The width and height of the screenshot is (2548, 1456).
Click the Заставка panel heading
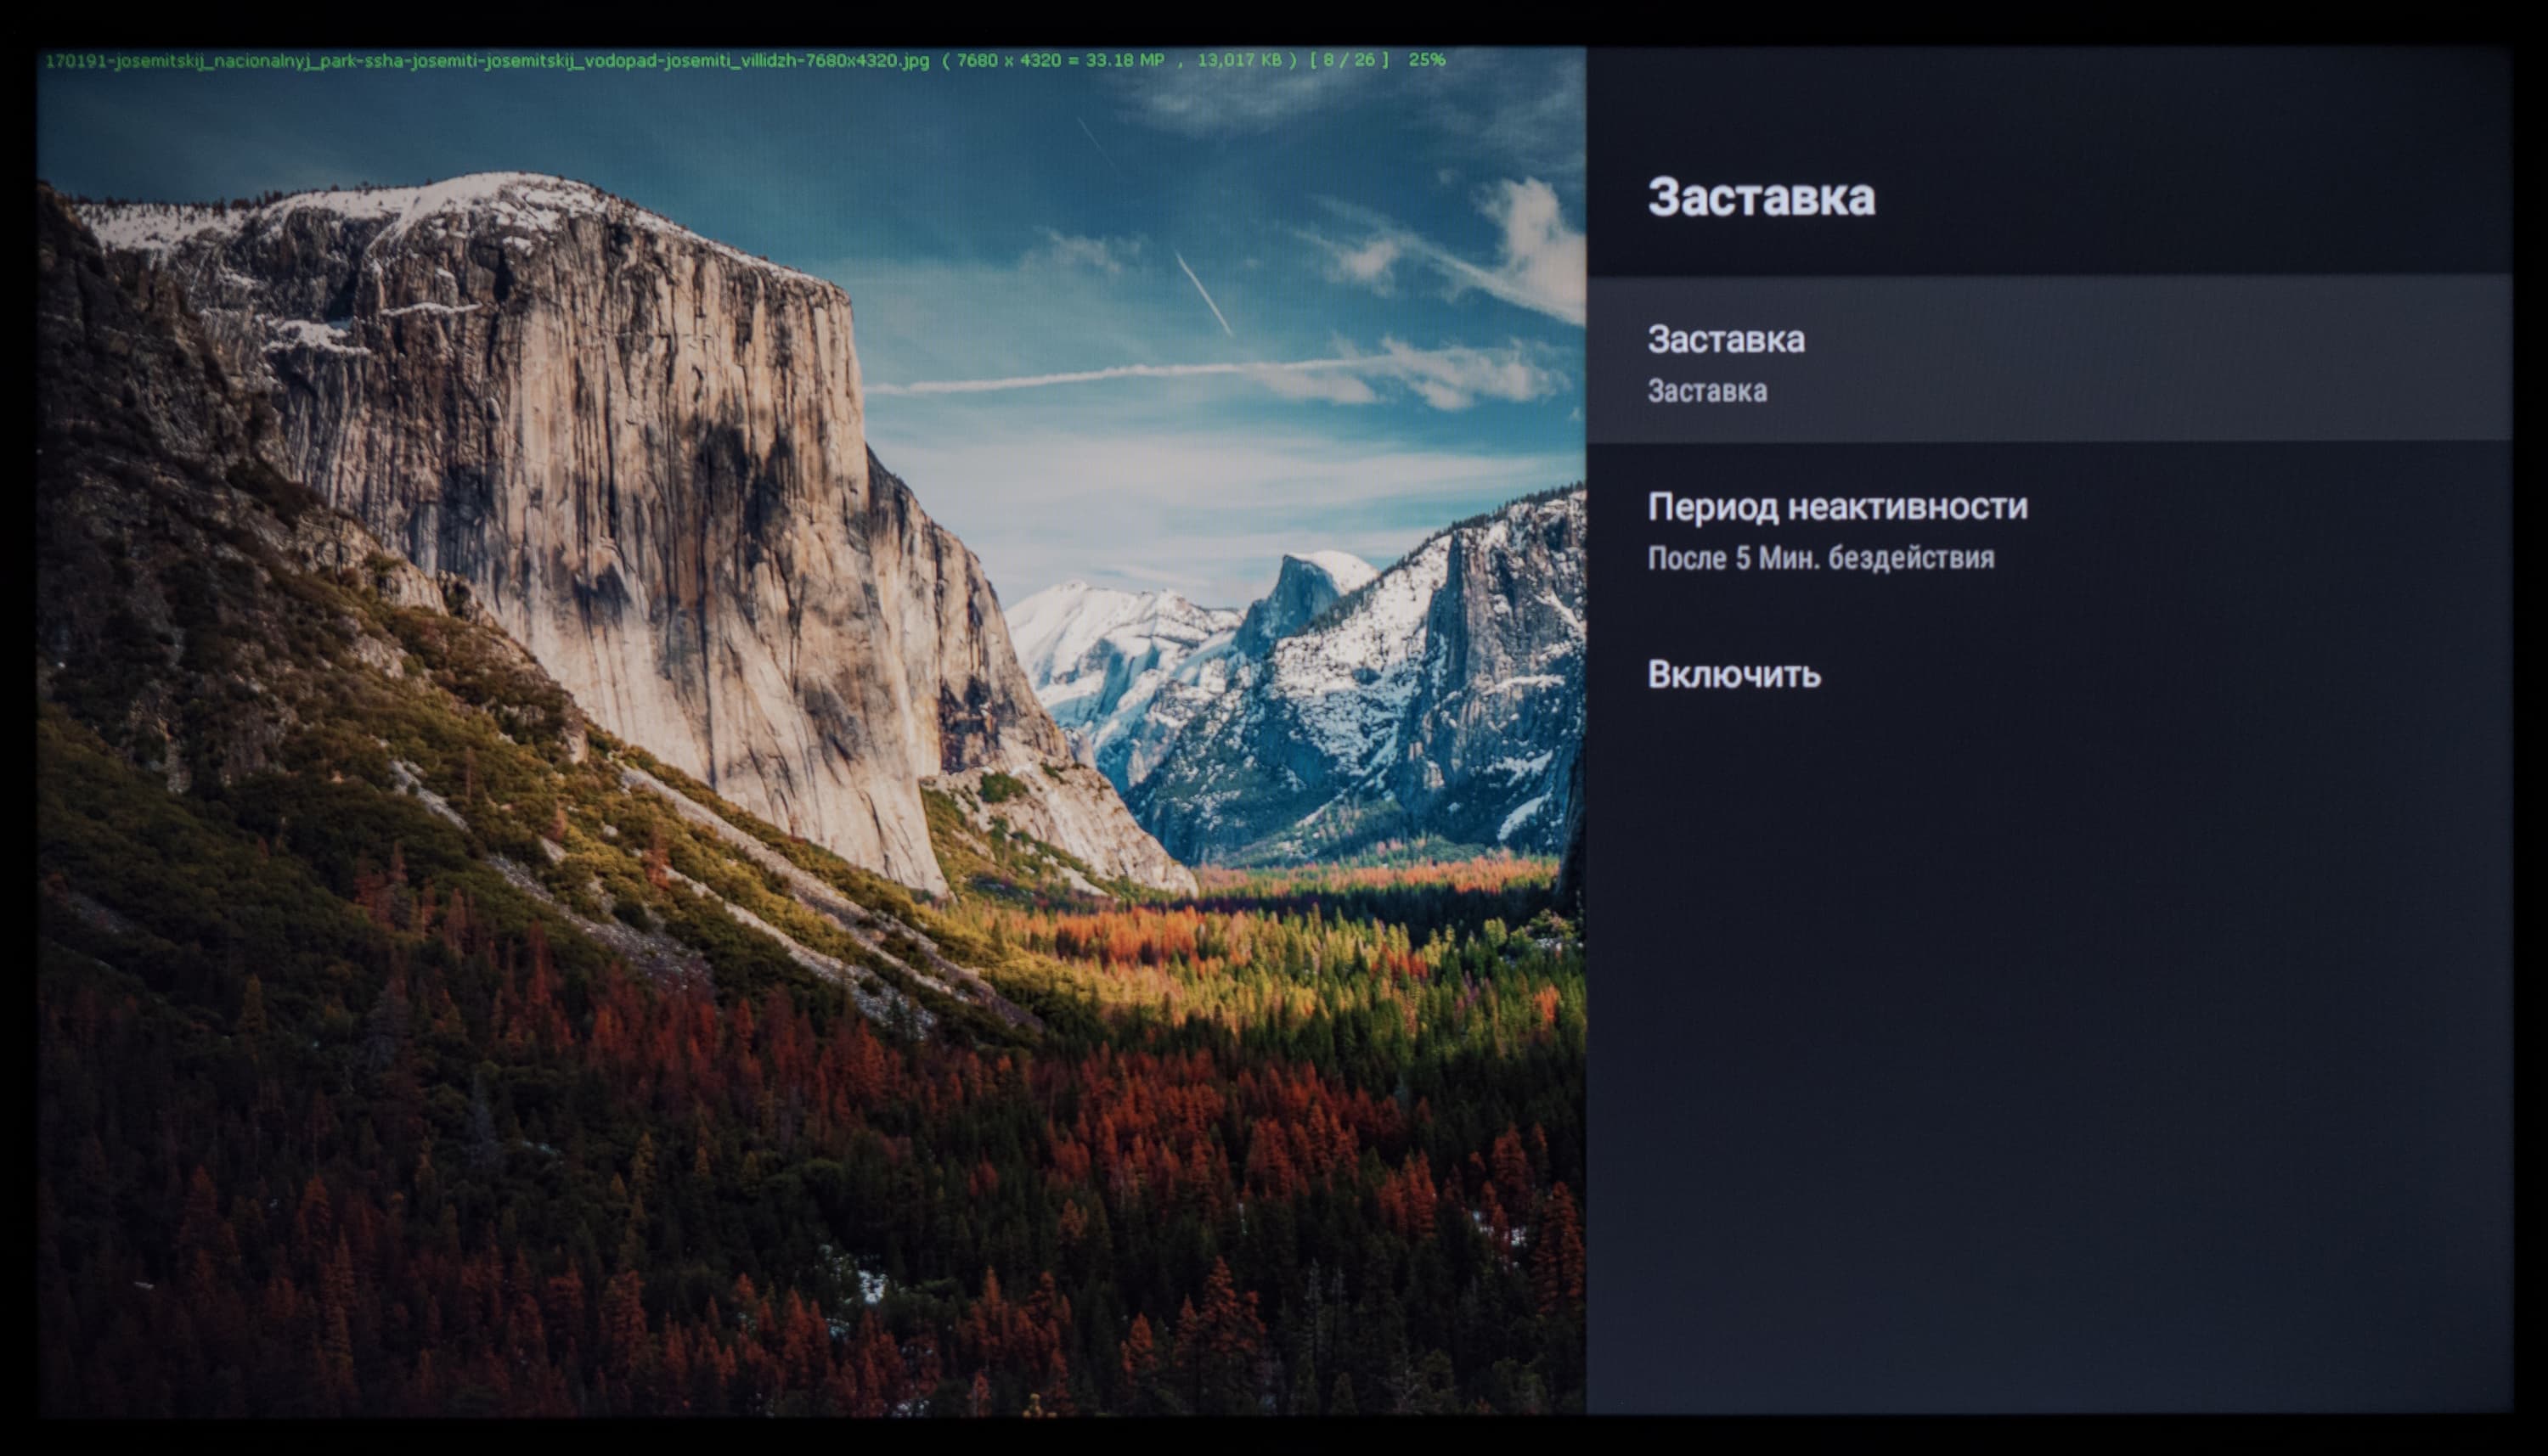coord(1761,197)
